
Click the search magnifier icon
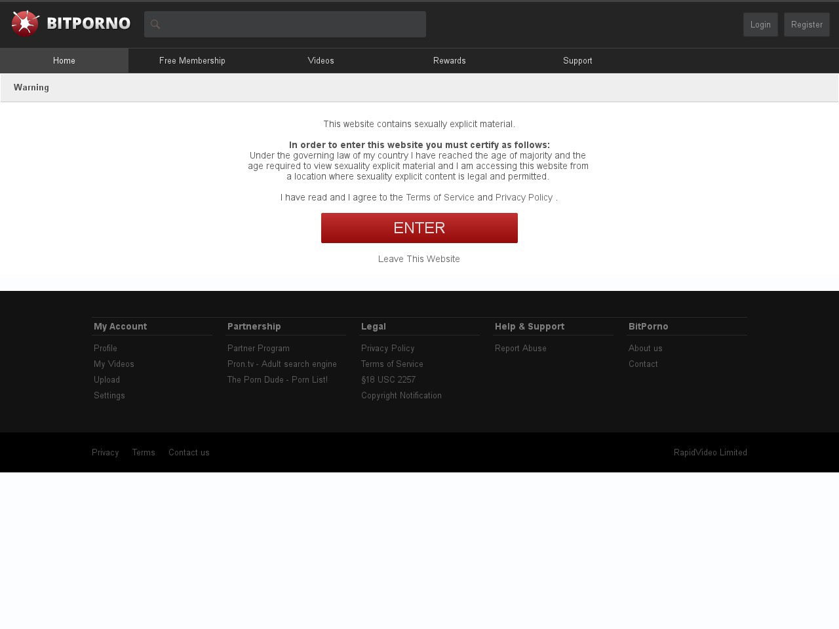pyautogui.click(x=155, y=24)
